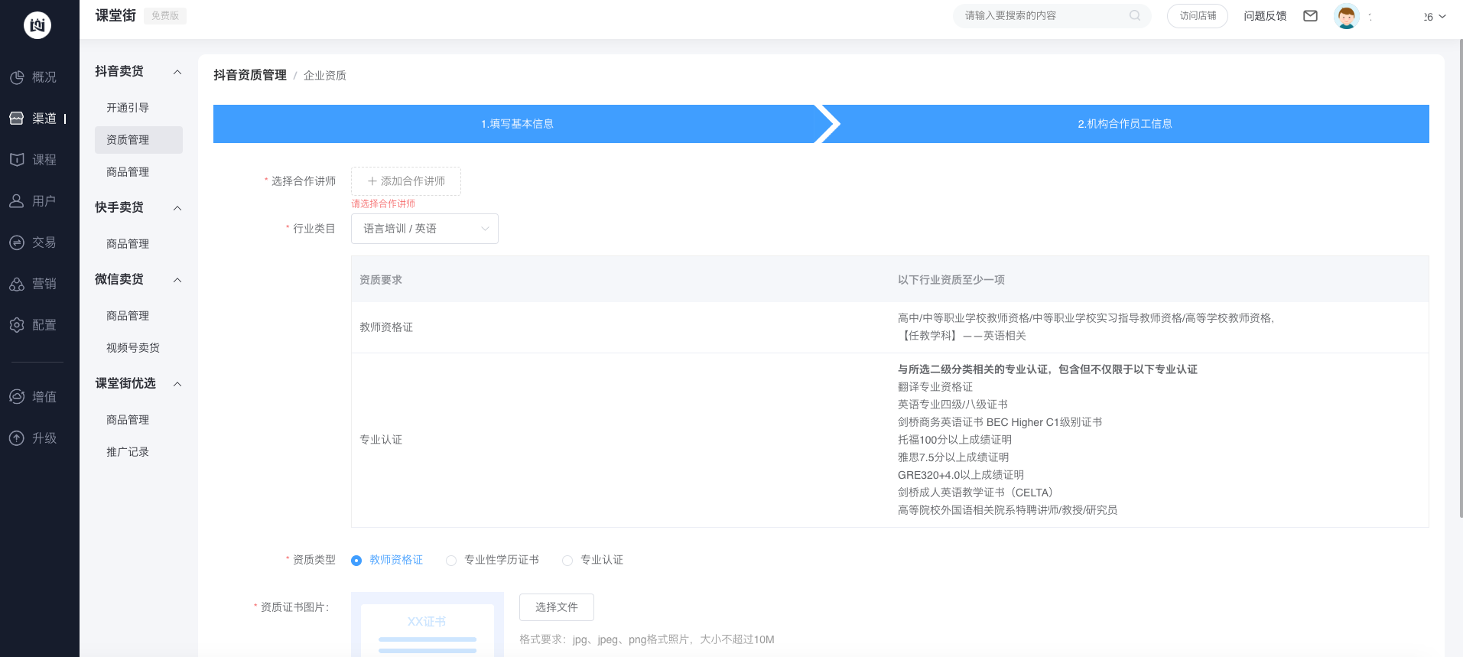Image resolution: width=1463 pixels, height=657 pixels.
Task: Open 资质管理 menu item
Action: [x=138, y=140]
